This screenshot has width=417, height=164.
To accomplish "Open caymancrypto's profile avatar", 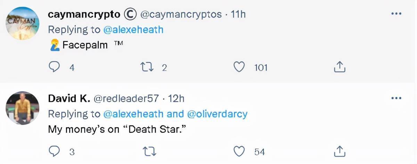I will pos(23,23).
